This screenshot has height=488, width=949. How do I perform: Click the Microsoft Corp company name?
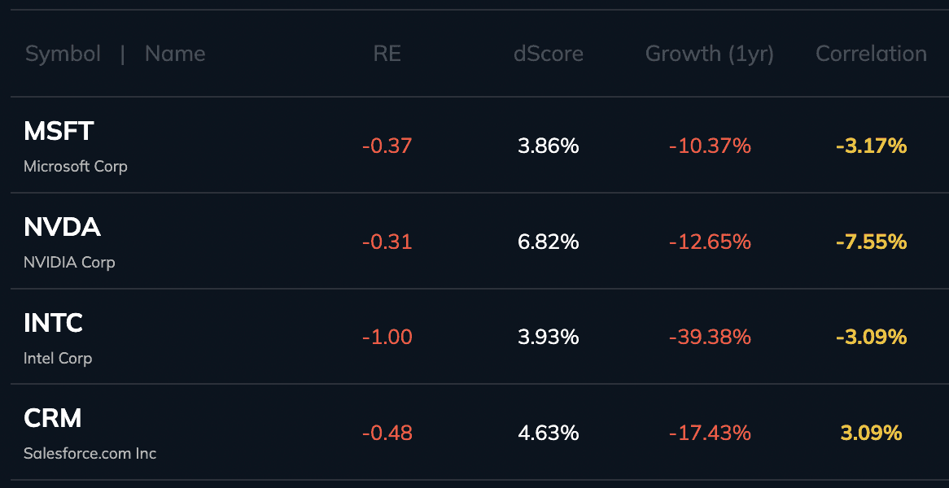[x=76, y=167]
